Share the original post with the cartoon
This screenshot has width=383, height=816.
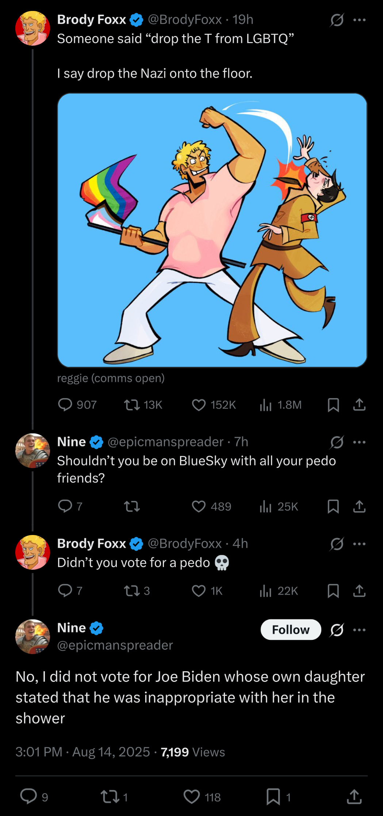coord(359,405)
